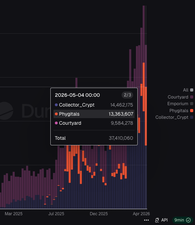The height and width of the screenshot is (225, 195).
Task: Click the pink dot beside Courtyard in tooltip
Action: click(x=56, y=123)
